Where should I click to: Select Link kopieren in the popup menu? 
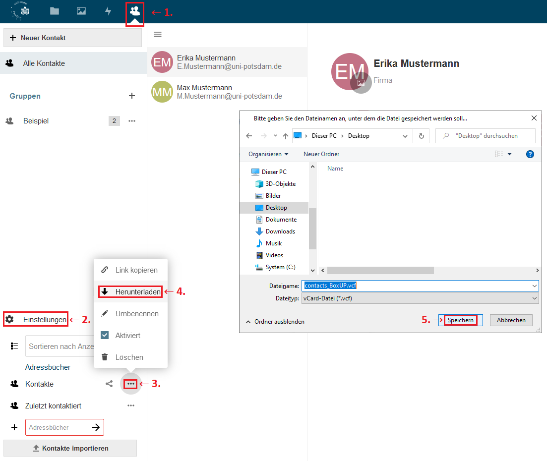coord(136,270)
